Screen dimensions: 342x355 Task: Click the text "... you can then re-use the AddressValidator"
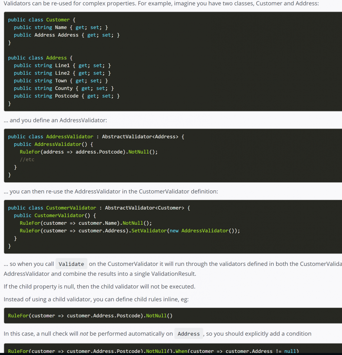(x=111, y=191)
